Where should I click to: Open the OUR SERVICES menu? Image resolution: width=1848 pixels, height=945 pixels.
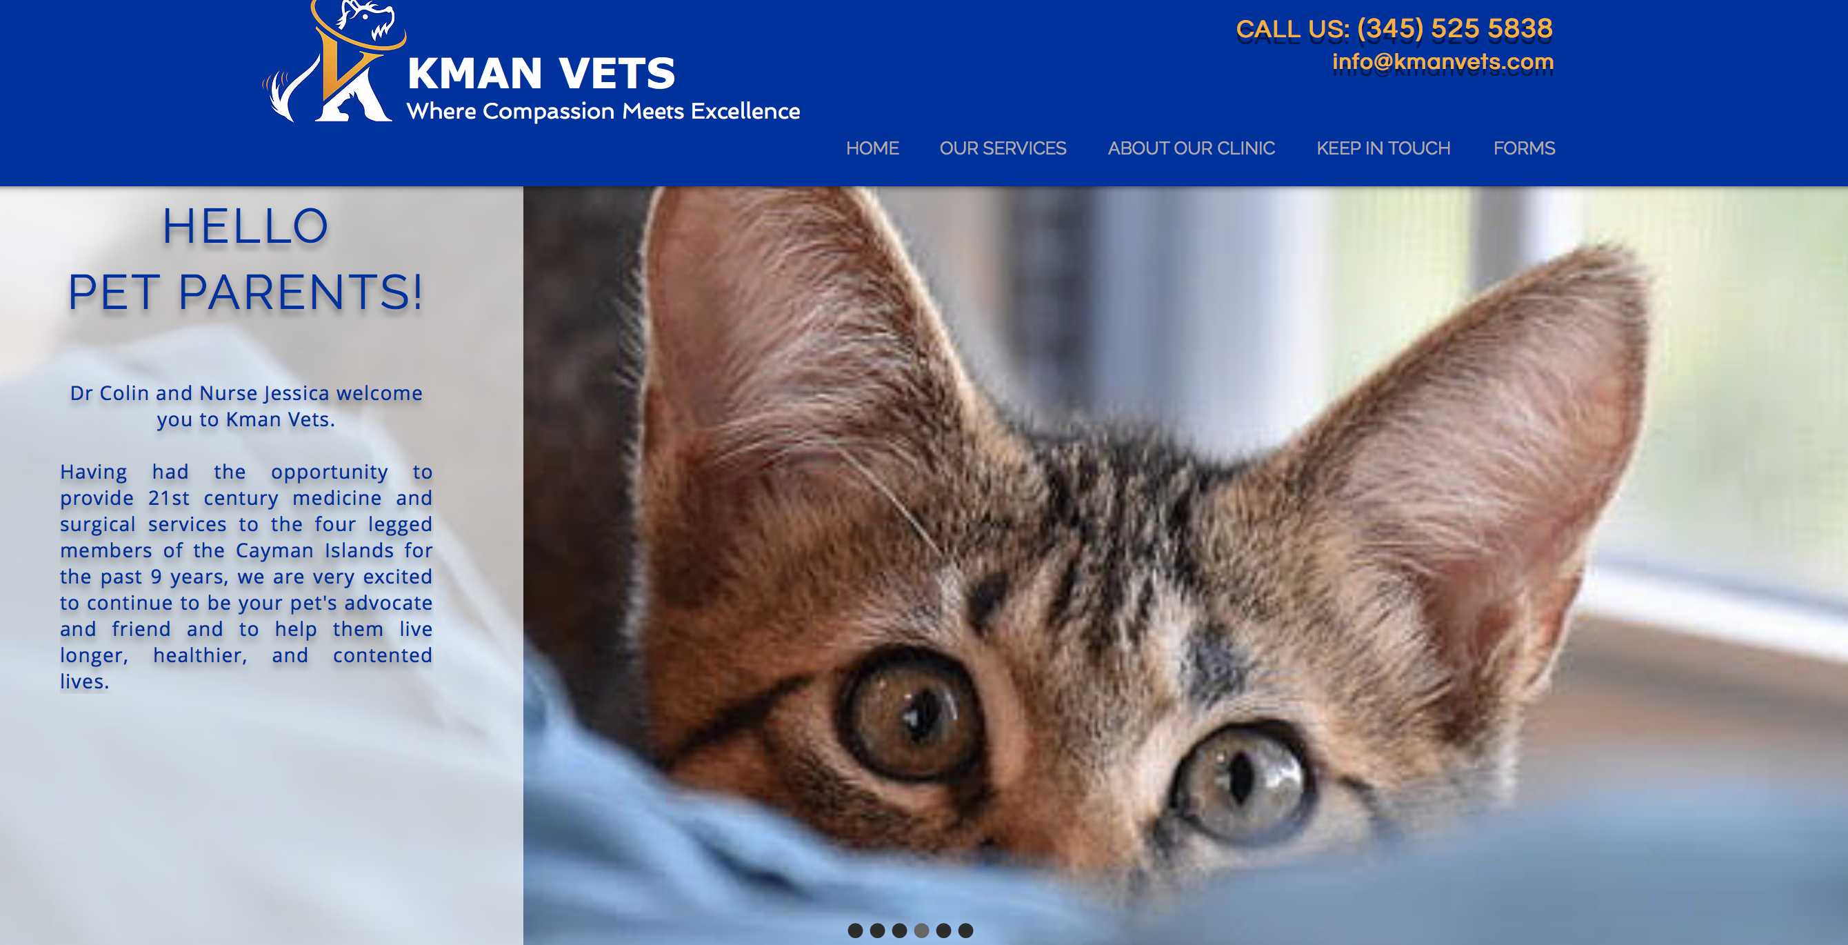1003,148
